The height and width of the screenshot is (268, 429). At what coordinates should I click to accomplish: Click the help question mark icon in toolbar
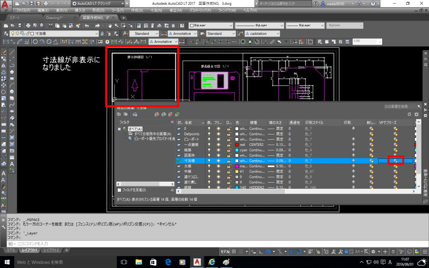pos(182,25)
